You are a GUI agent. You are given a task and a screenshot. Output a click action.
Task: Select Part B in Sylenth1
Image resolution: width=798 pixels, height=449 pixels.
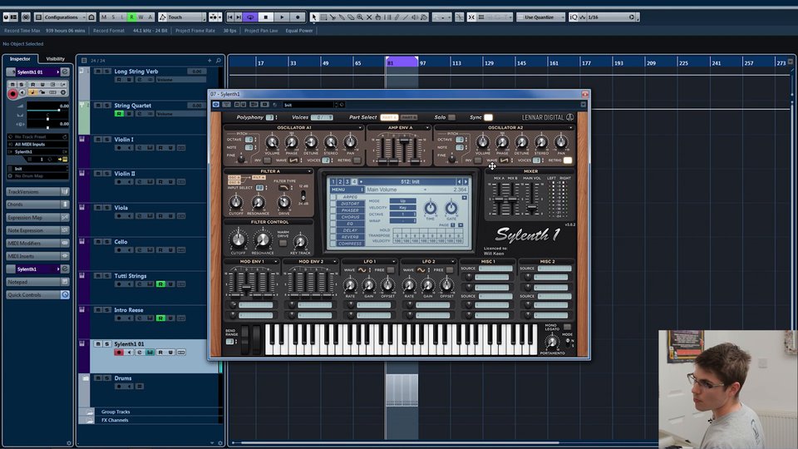[409, 117]
